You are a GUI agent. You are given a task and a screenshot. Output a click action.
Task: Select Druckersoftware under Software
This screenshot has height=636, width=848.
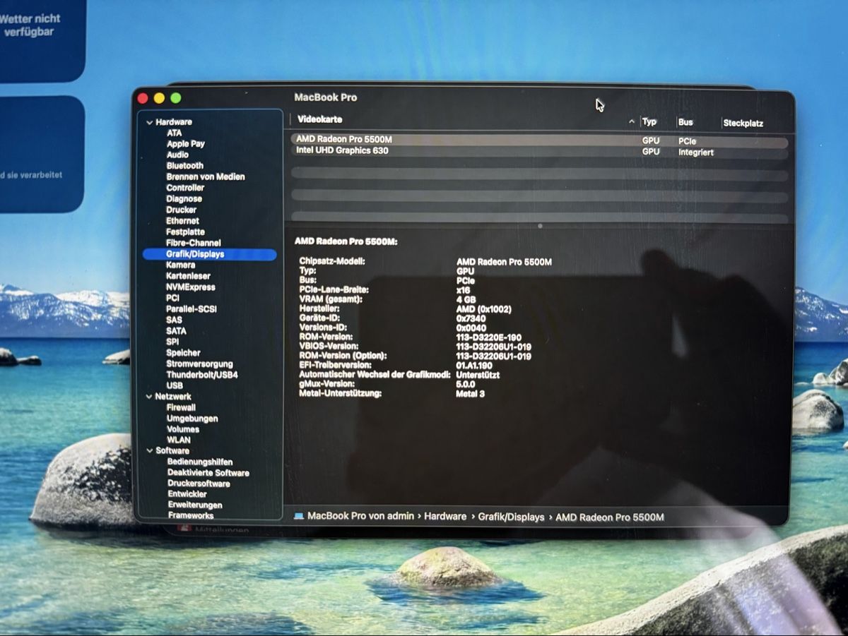tap(199, 484)
